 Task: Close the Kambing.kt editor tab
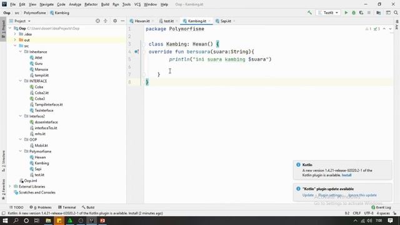(209, 21)
